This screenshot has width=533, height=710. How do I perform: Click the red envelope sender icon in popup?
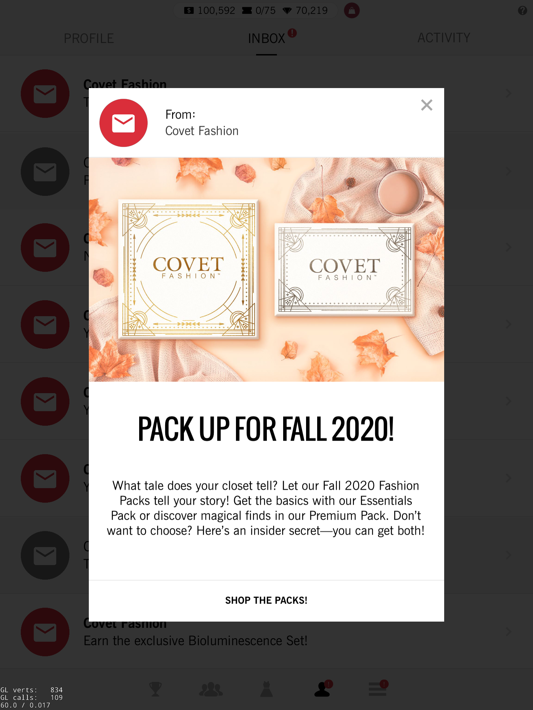pyautogui.click(x=124, y=123)
